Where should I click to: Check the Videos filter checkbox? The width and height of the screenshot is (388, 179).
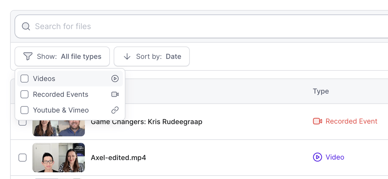point(24,78)
